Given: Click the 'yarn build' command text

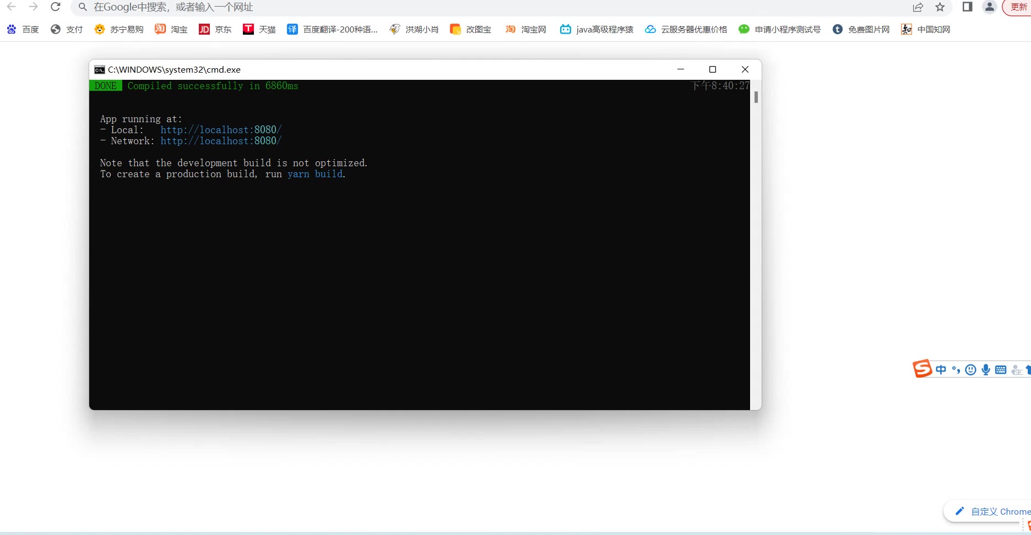Looking at the screenshot, I should pos(315,174).
